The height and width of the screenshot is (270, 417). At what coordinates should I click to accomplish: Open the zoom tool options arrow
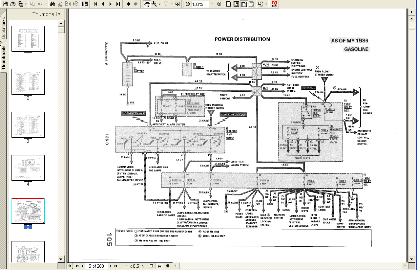coord(159,4)
